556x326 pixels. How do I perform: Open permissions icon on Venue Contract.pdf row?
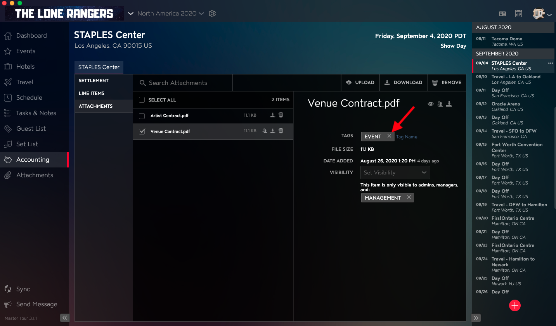[265, 131]
